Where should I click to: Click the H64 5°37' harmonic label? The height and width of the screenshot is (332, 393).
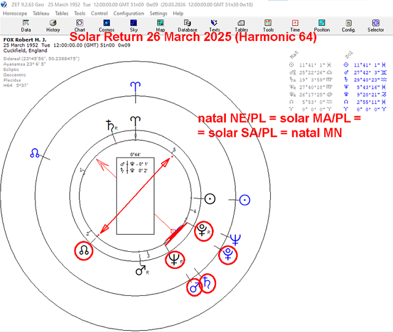coord(16,85)
